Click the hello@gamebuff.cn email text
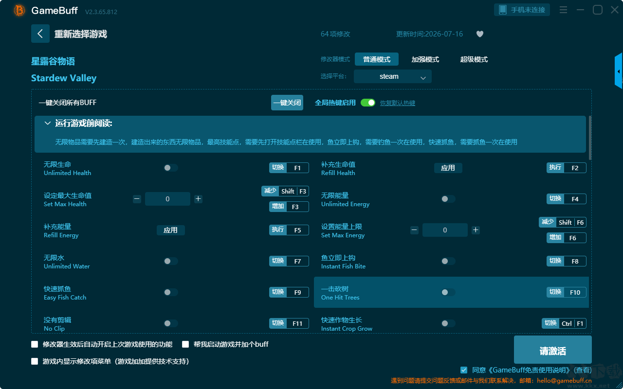 565,381
